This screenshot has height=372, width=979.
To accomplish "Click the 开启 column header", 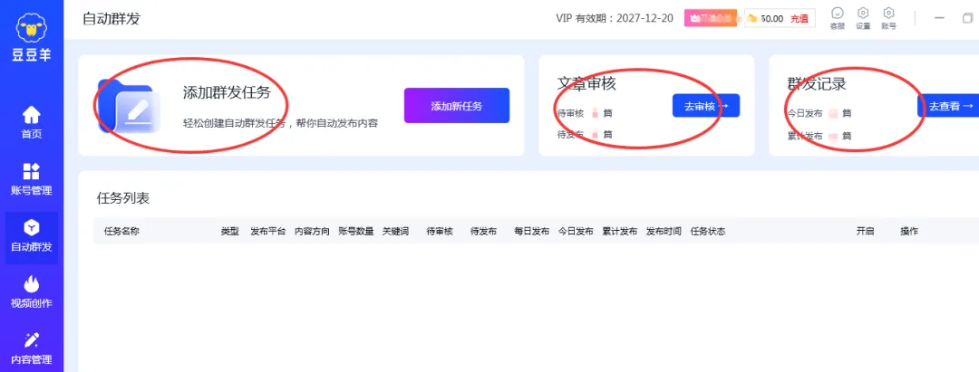I will tap(865, 231).
